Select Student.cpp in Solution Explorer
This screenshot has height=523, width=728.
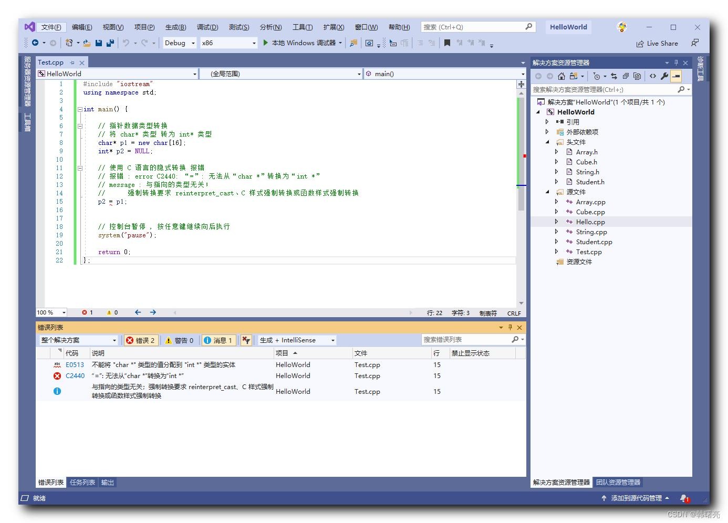[x=594, y=242]
